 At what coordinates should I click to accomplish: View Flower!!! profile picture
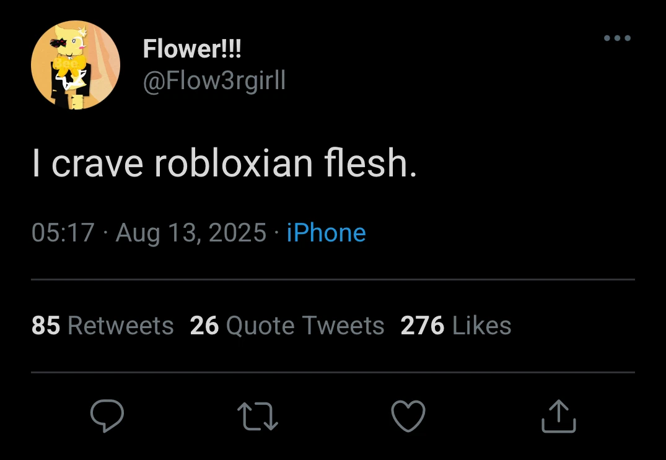[x=76, y=65]
